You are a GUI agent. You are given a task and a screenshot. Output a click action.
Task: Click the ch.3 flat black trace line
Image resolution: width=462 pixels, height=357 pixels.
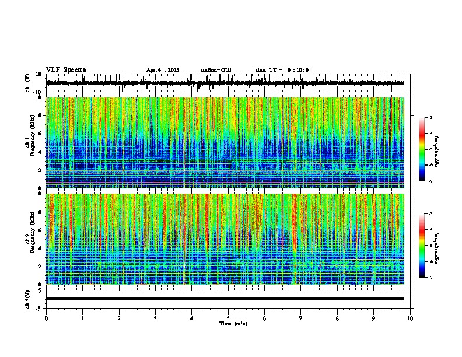click(225, 299)
